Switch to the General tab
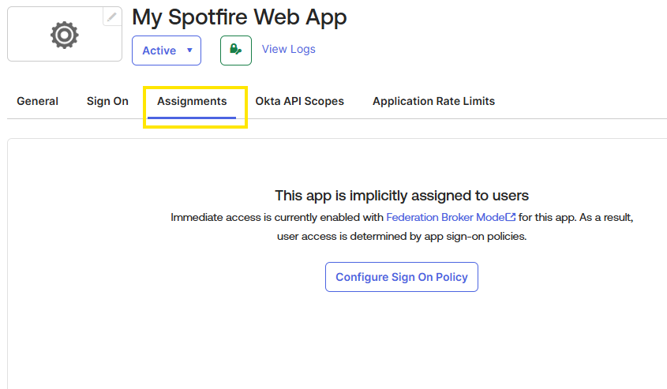Screen dimensions: 667x389 (37, 101)
